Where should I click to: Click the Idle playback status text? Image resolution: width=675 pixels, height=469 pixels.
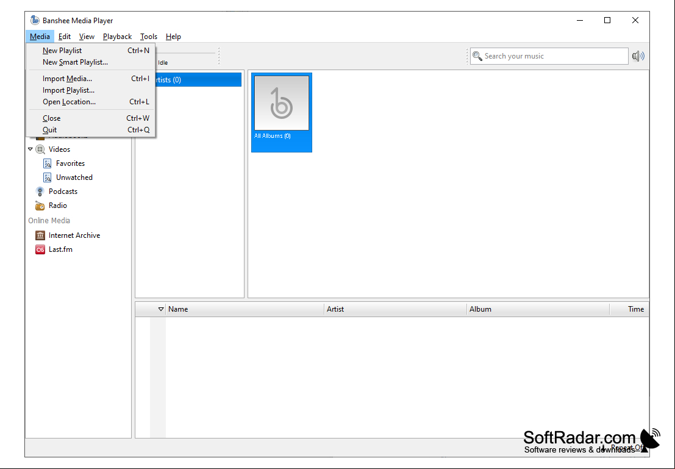(163, 63)
